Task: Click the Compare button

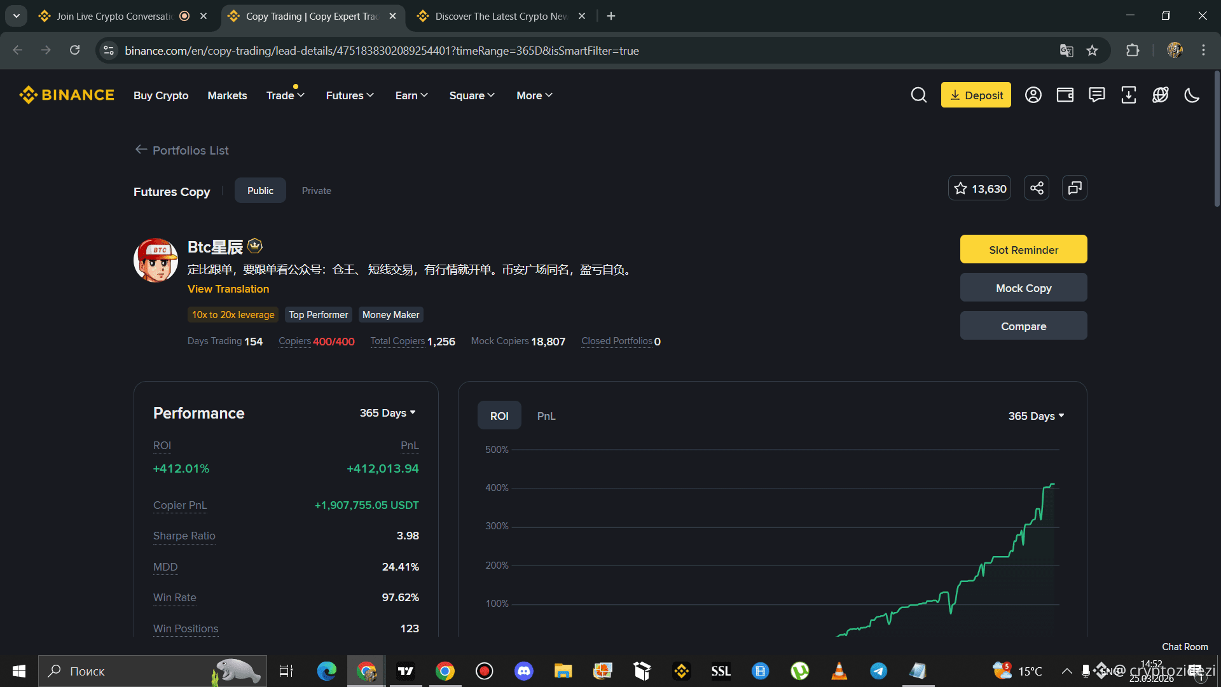Action: [x=1024, y=326]
